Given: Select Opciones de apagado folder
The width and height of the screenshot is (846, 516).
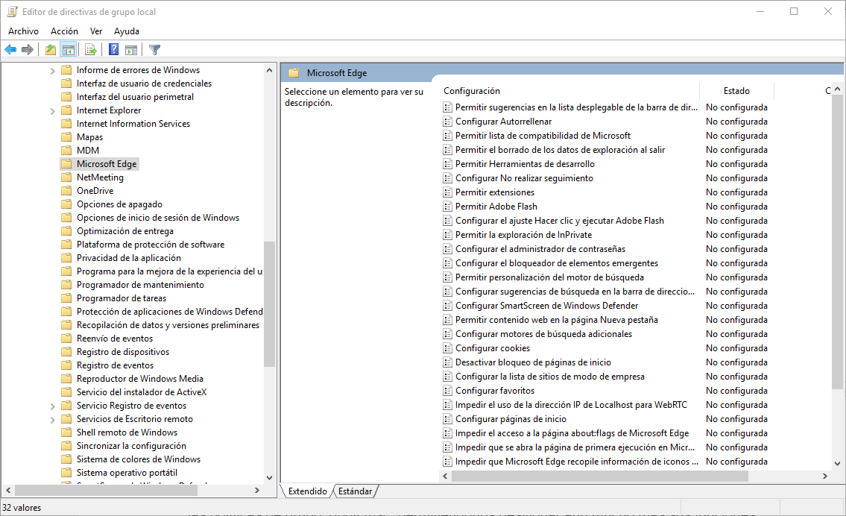Looking at the screenshot, I should pos(119,204).
